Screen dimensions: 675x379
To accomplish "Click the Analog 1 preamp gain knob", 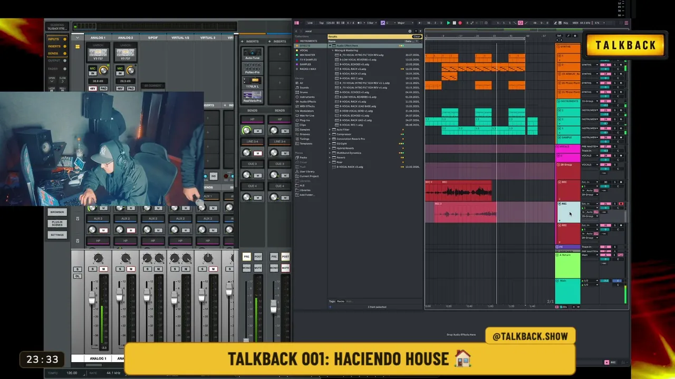I will pos(103,71).
